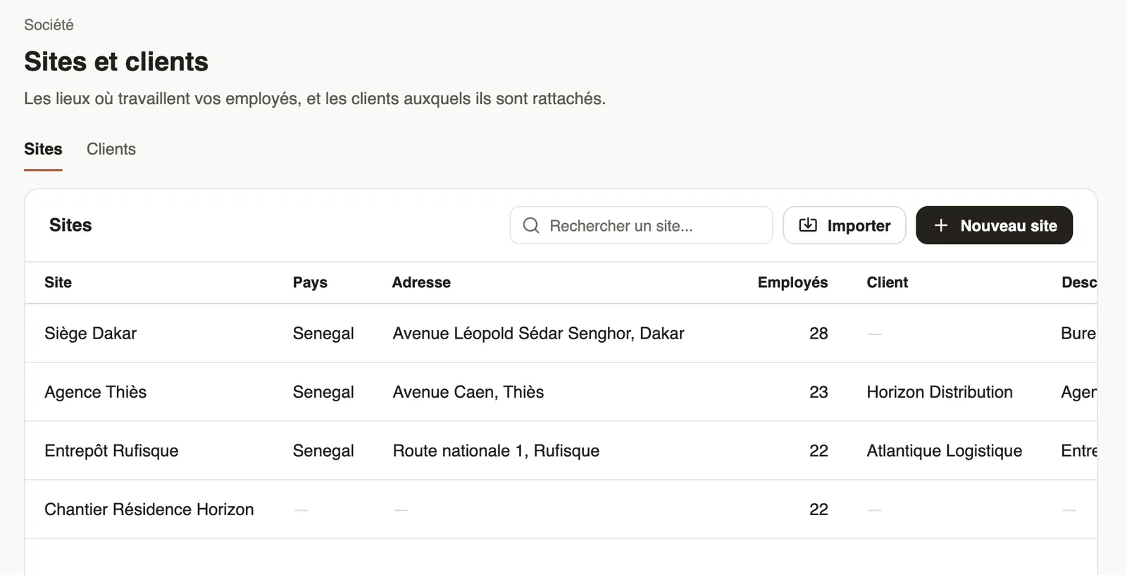Open the Entrepôt Rufisque site row
The width and height of the screenshot is (1127, 575).
click(x=561, y=450)
